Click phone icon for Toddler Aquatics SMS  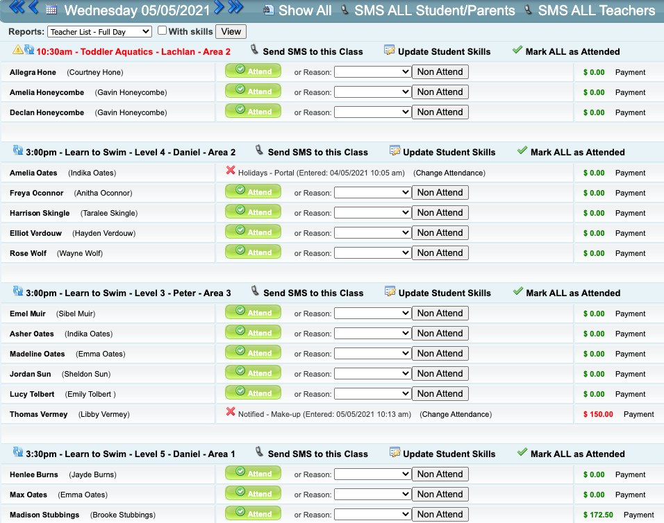click(x=254, y=49)
